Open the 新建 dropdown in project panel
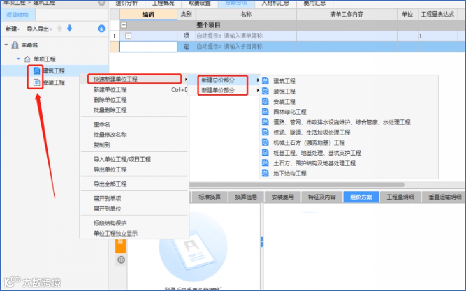 [x=13, y=29]
